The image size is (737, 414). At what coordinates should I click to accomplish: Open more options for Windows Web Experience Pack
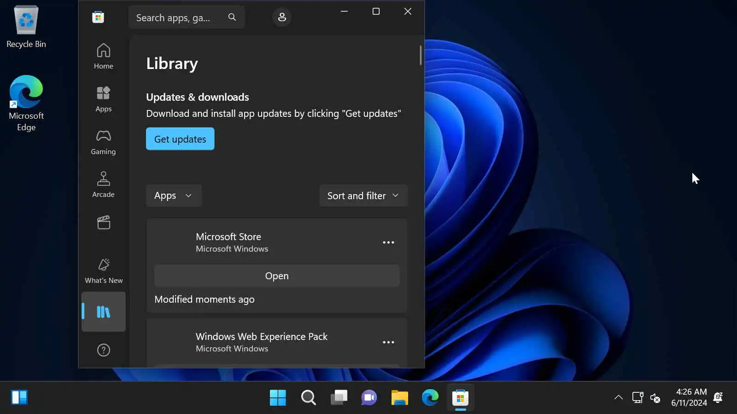(388, 342)
